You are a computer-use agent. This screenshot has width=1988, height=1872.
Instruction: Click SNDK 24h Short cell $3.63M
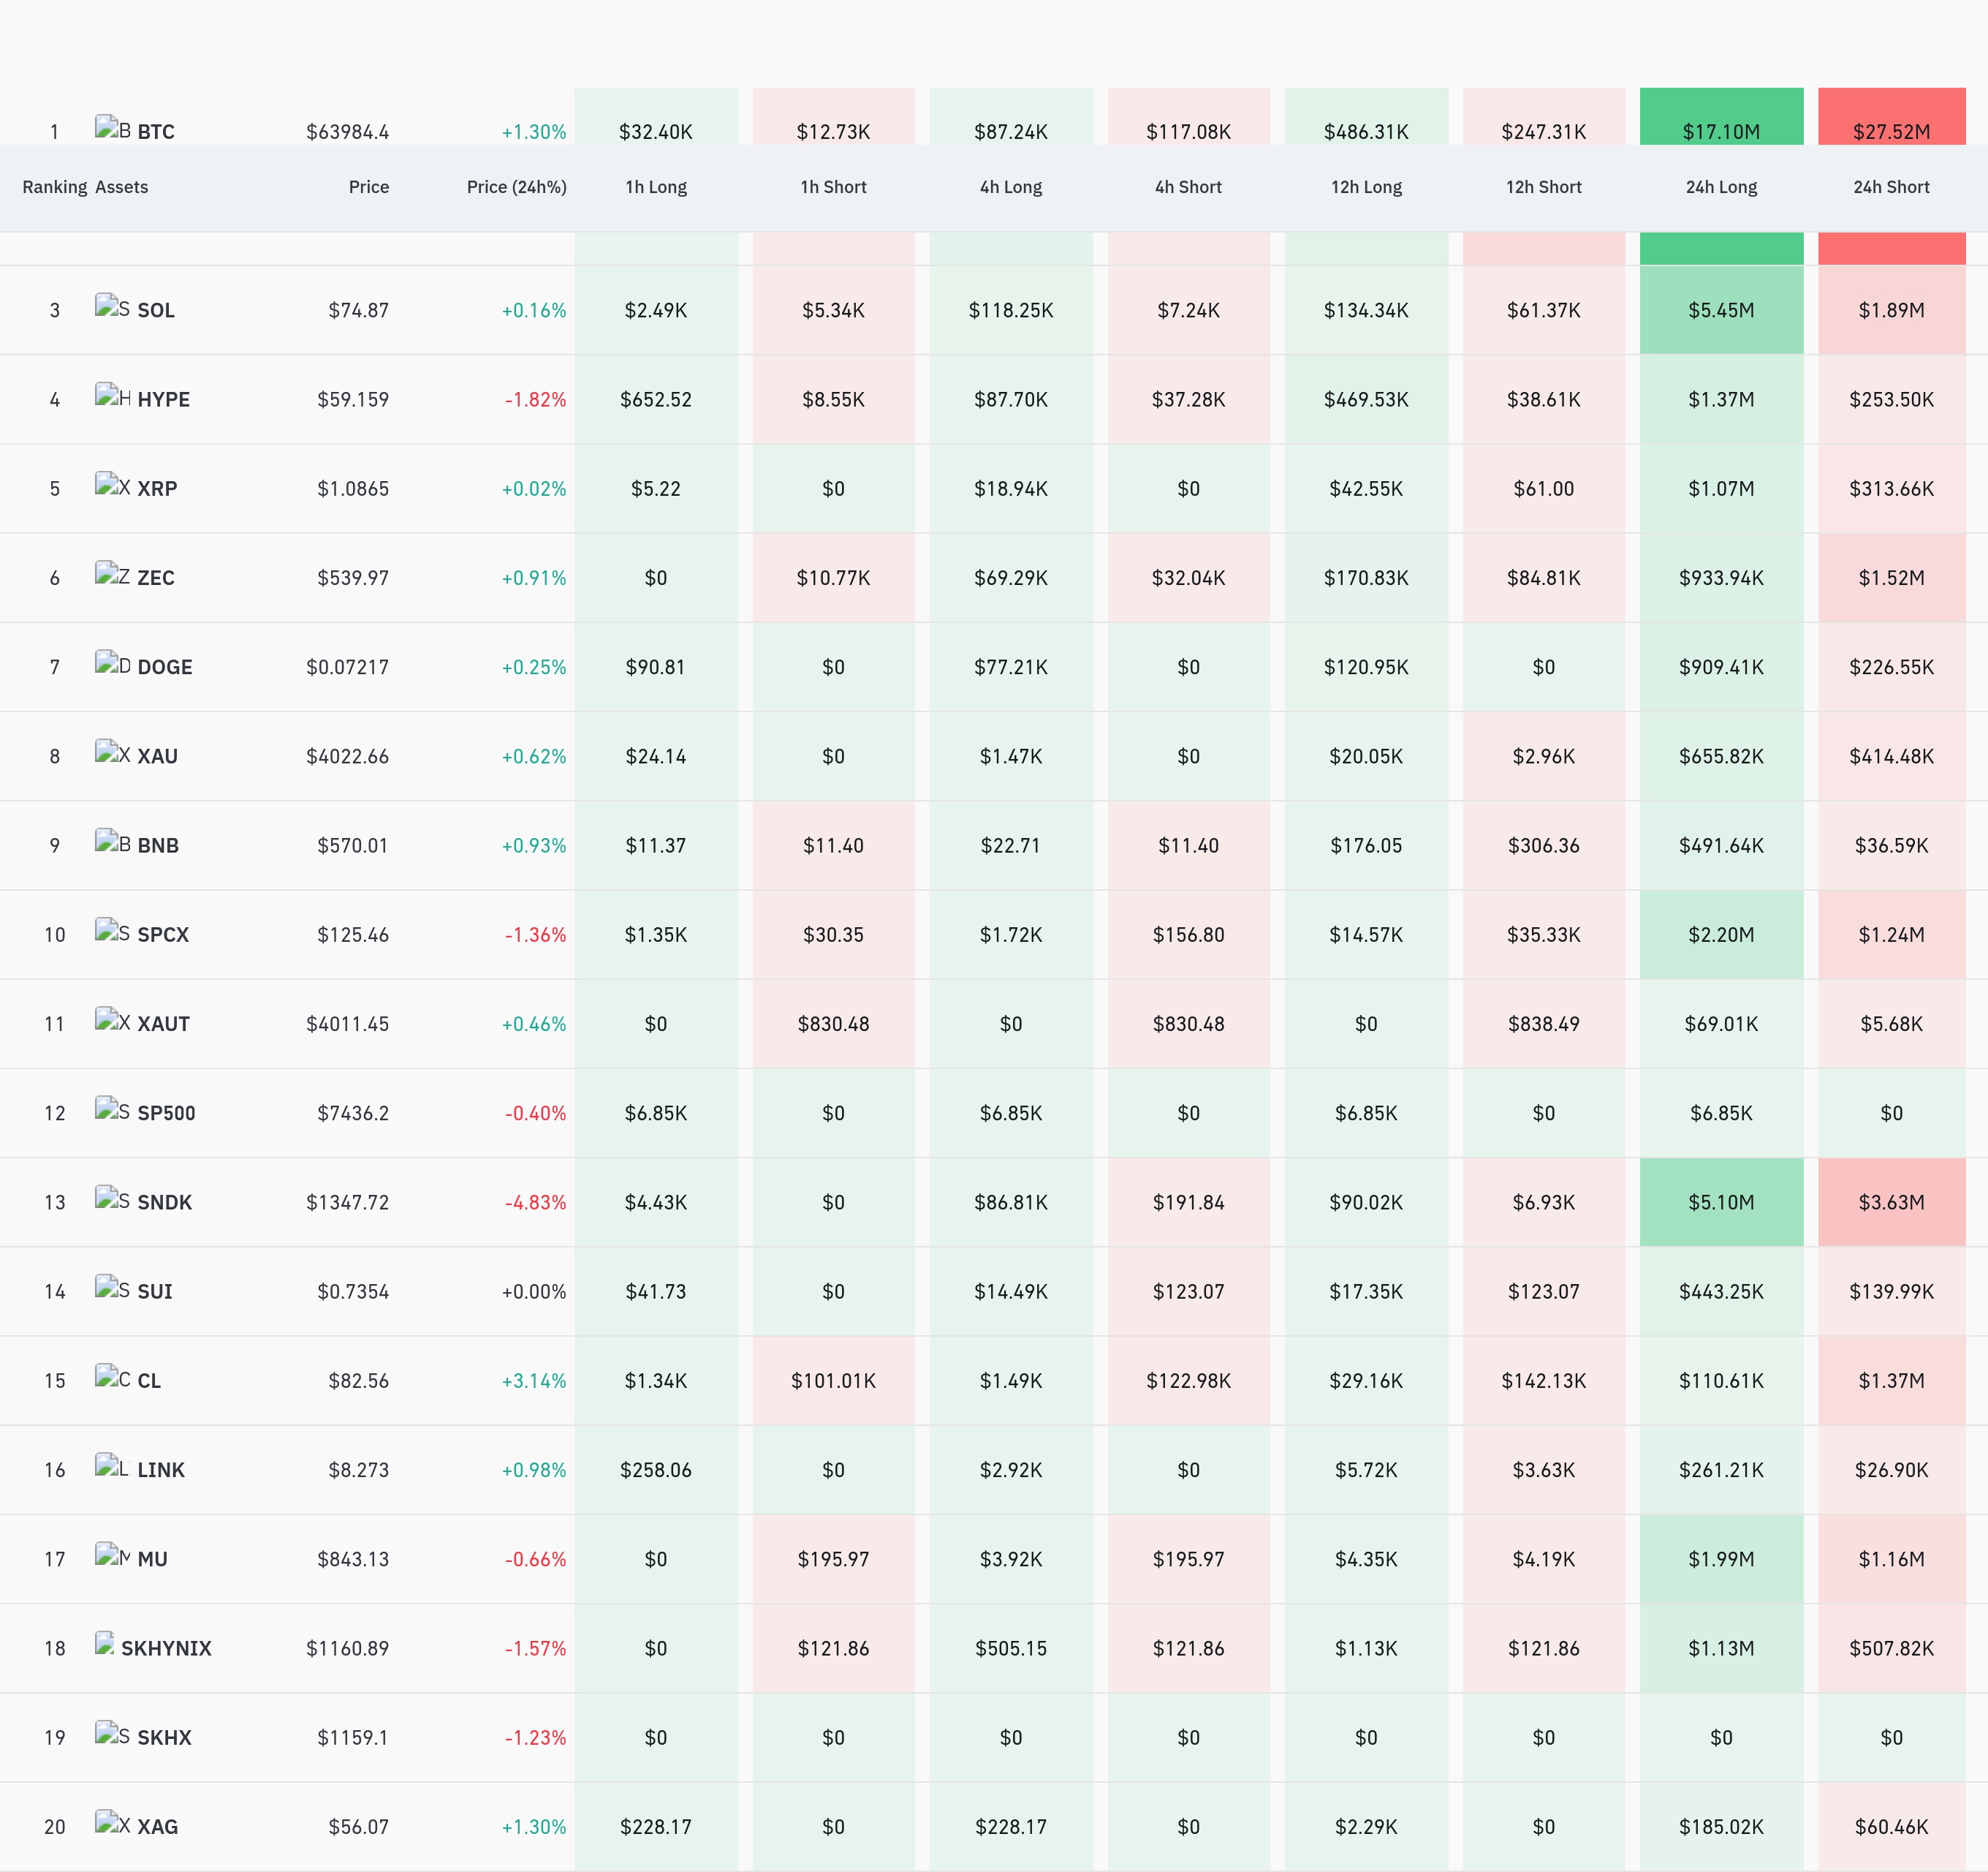click(1891, 1201)
